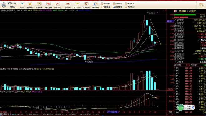Select the ASI indicator tab
This screenshot has width=206, height=116.
(48, 114)
